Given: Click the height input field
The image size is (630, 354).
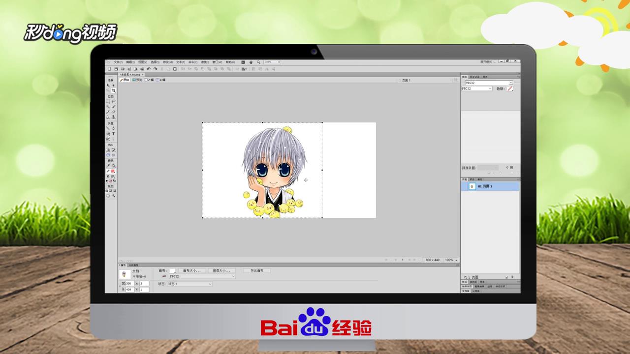Looking at the screenshot, I should 129,290.
